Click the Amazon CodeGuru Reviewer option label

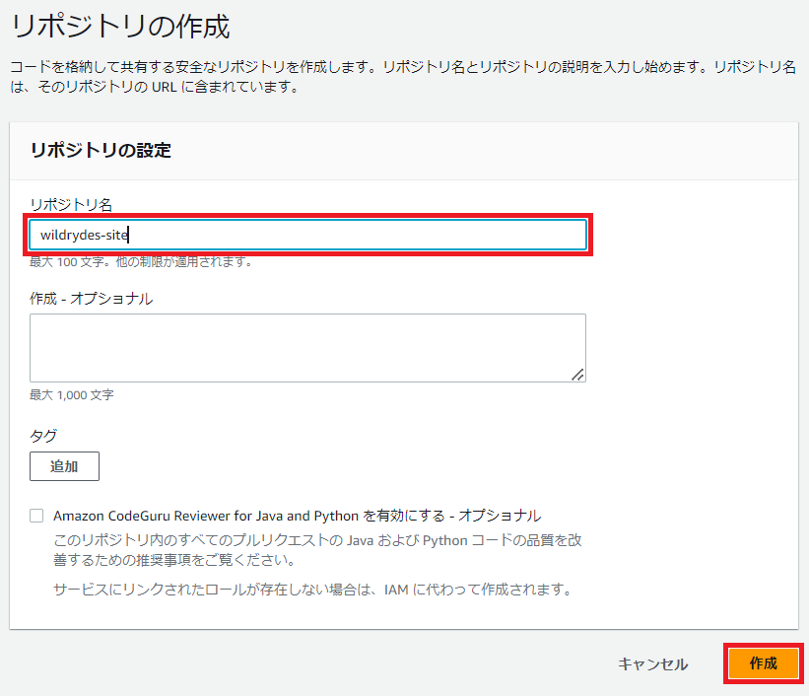click(x=298, y=516)
